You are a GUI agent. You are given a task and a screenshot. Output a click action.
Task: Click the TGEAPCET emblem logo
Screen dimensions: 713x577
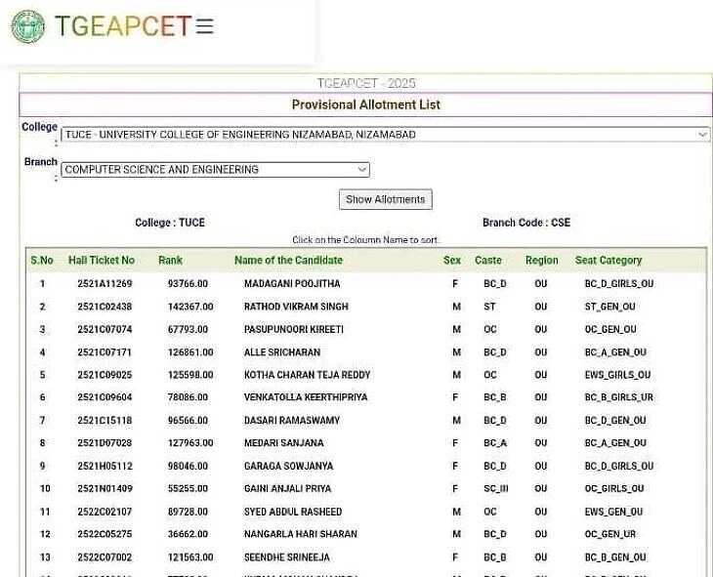27,26
